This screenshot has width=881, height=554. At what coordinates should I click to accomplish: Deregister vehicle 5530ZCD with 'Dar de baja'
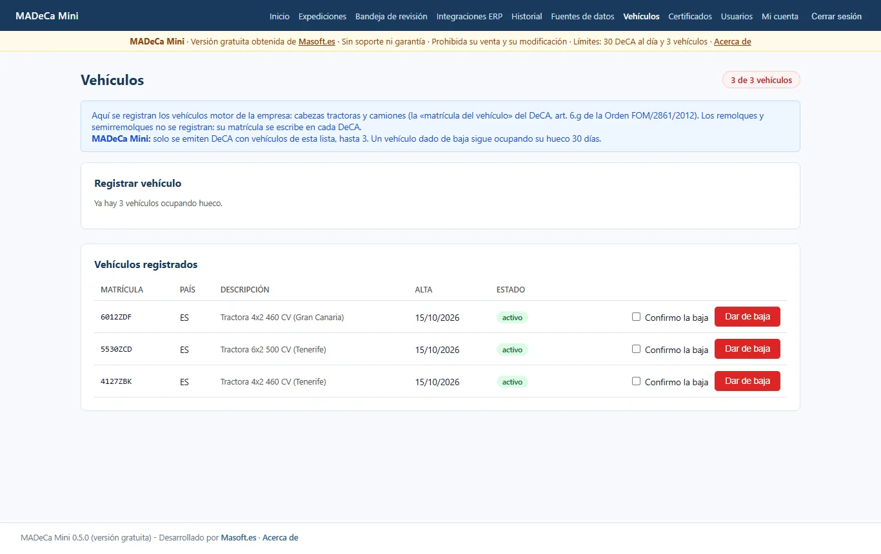[747, 349]
